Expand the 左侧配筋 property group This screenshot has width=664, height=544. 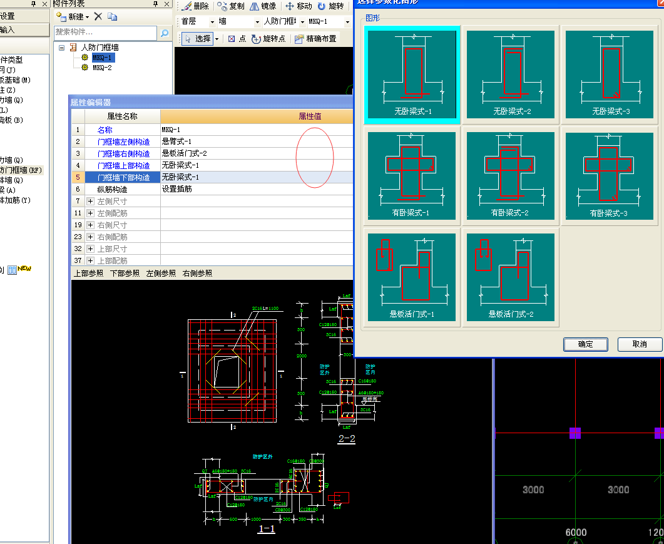(90, 213)
